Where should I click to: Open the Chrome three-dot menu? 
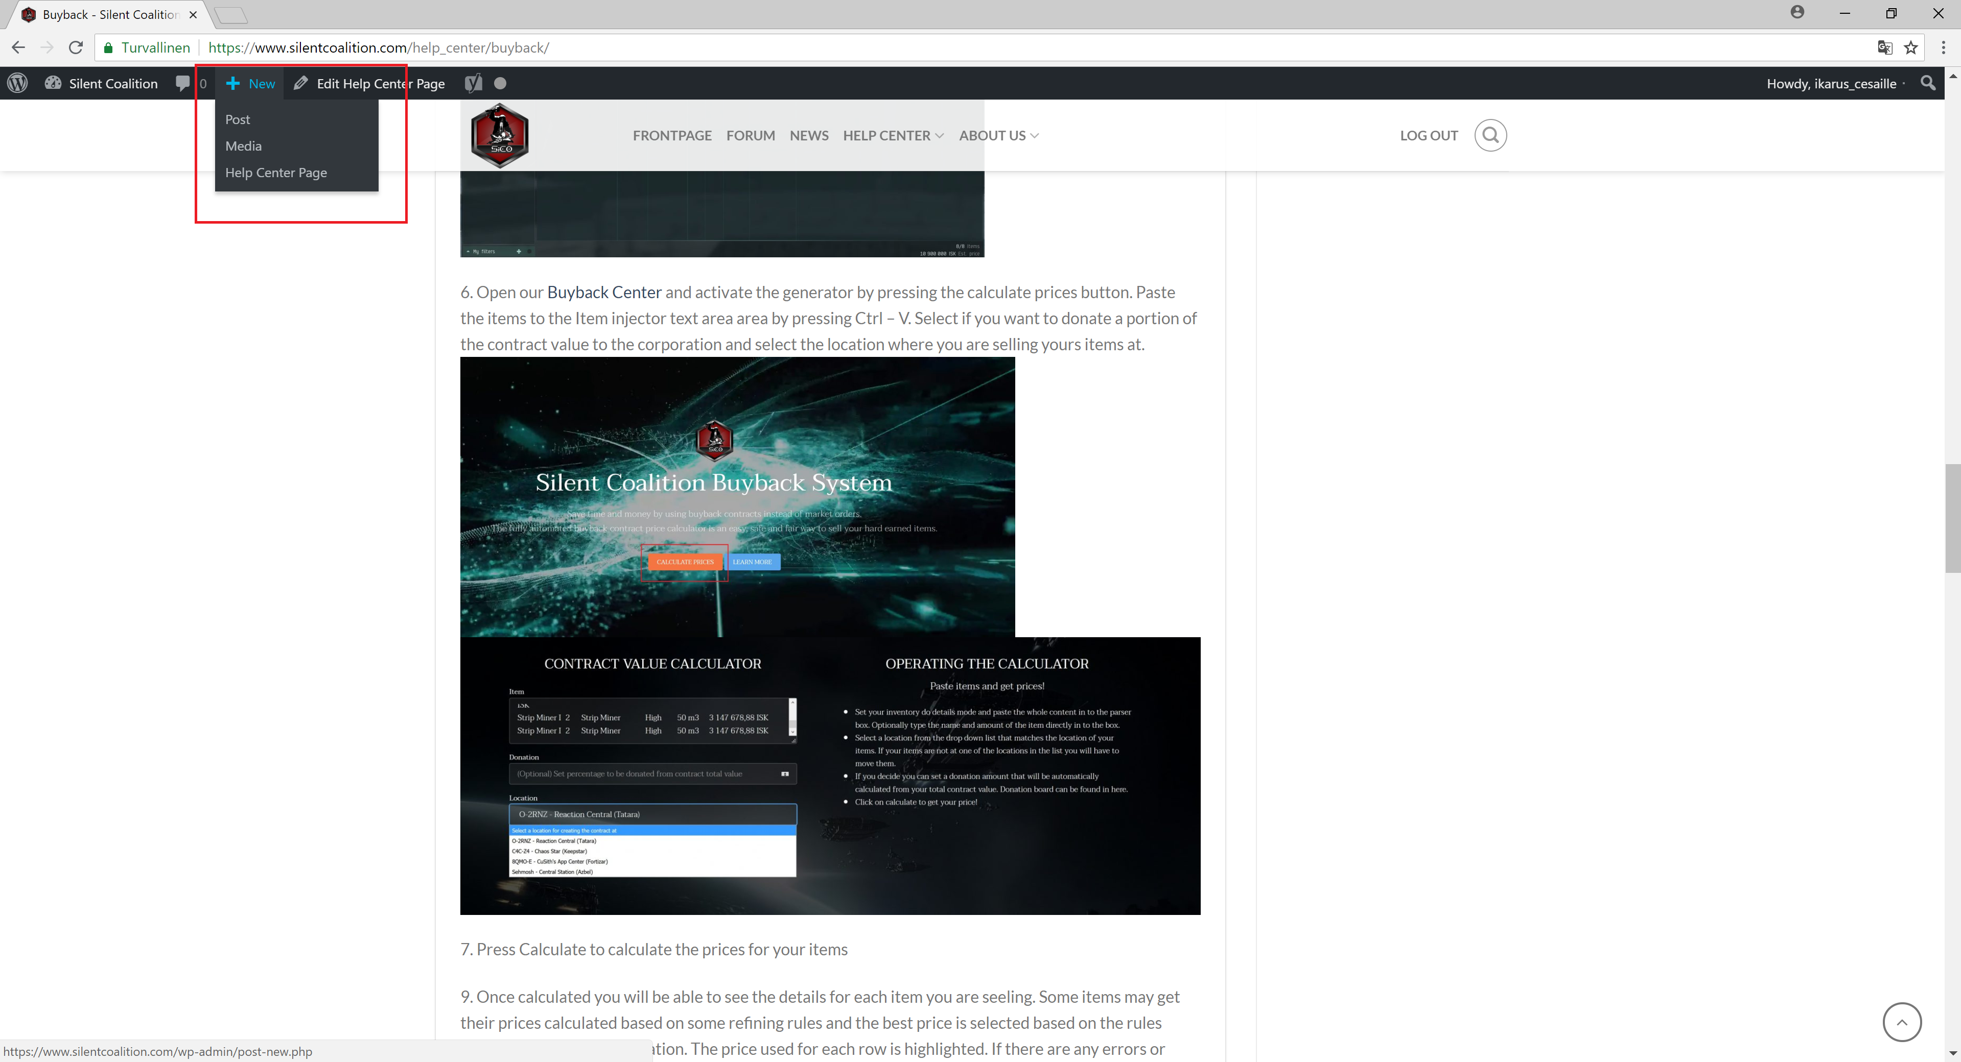(1944, 47)
